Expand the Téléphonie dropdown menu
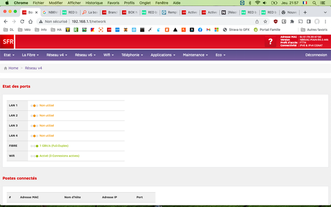This screenshot has height=207, width=331. click(132, 55)
